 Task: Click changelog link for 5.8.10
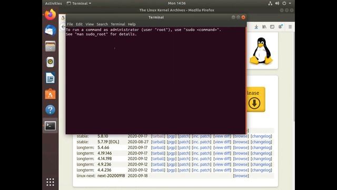tap(261, 136)
